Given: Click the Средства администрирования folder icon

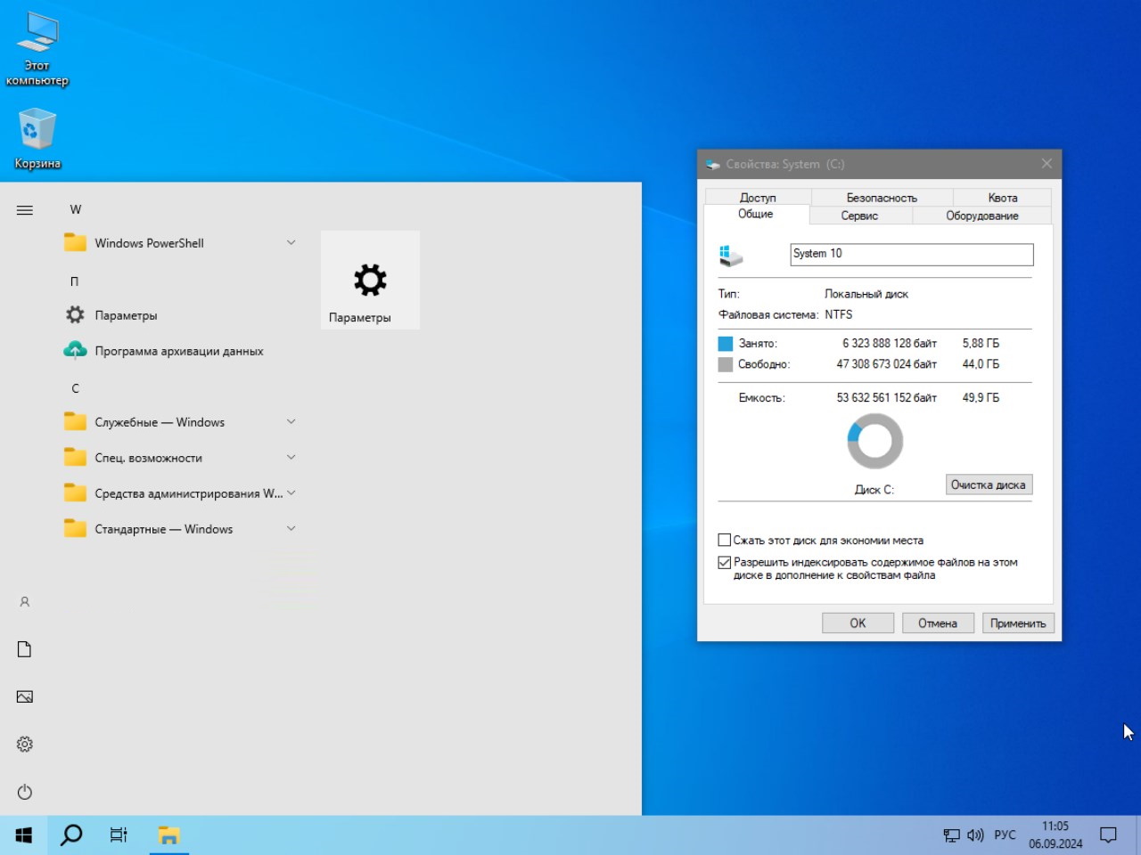Looking at the screenshot, I should click(76, 493).
